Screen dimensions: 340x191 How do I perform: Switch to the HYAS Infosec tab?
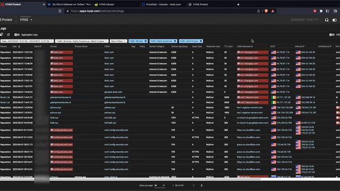click(x=116, y=5)
